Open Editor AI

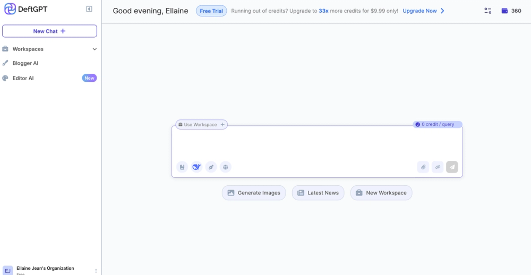[23, 78]
